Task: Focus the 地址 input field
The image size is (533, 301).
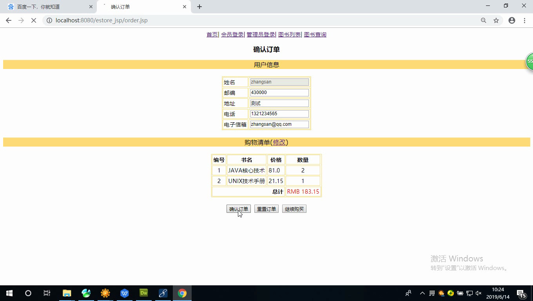Action: pyautogui.click(x=279, y=103)
